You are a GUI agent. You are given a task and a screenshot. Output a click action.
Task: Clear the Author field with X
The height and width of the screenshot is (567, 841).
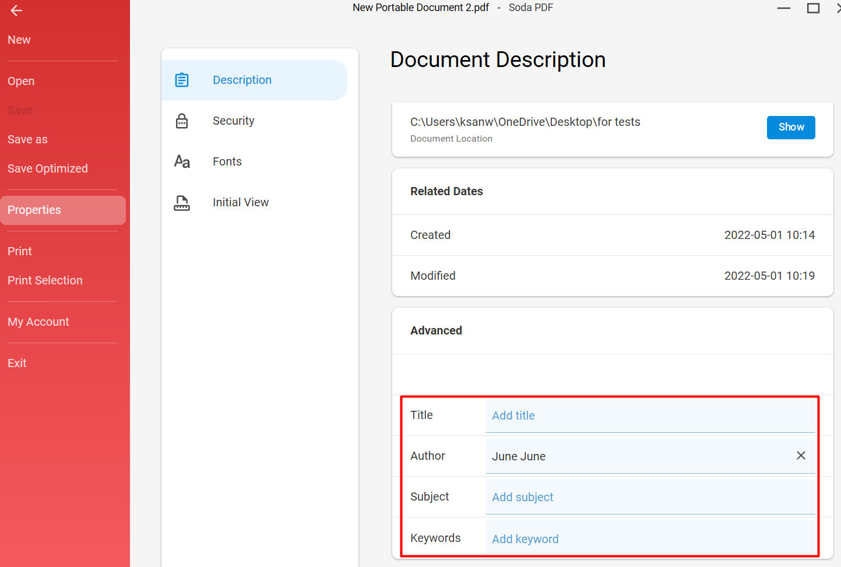click(x=801, y=456)
